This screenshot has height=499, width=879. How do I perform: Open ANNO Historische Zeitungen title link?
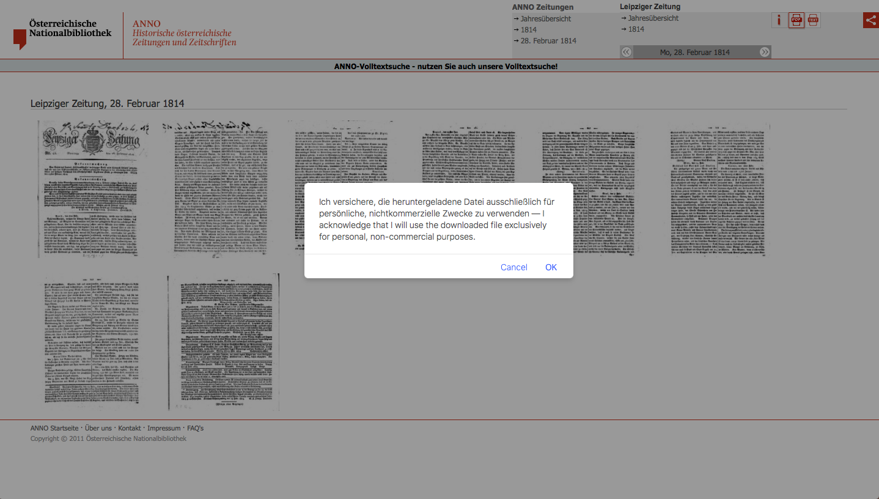(184, 33)
